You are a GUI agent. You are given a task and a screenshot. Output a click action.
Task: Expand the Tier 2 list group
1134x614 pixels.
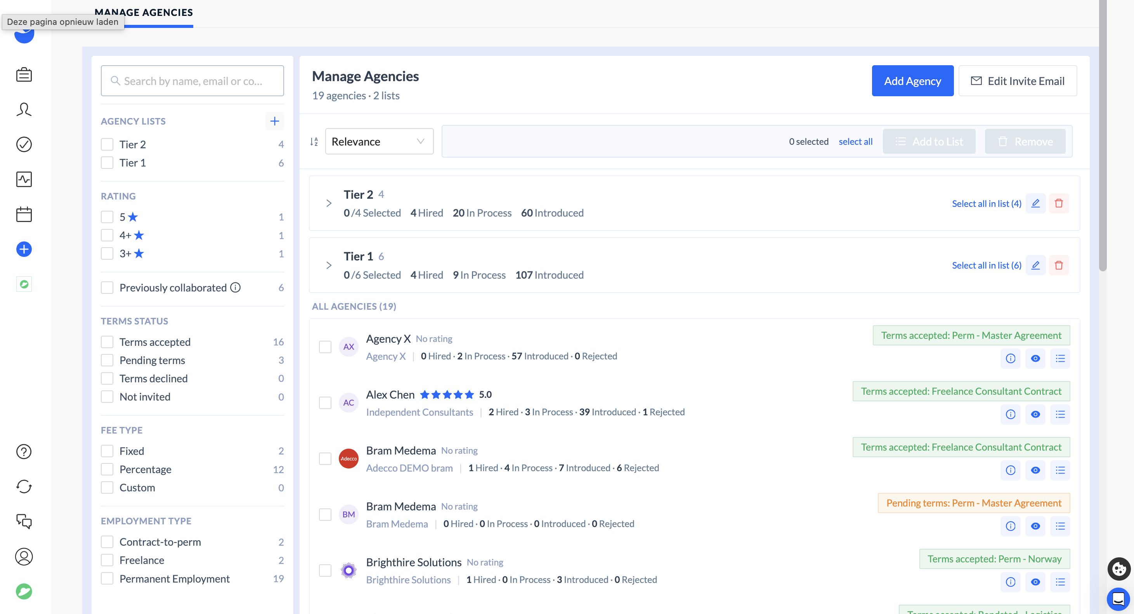328,203
